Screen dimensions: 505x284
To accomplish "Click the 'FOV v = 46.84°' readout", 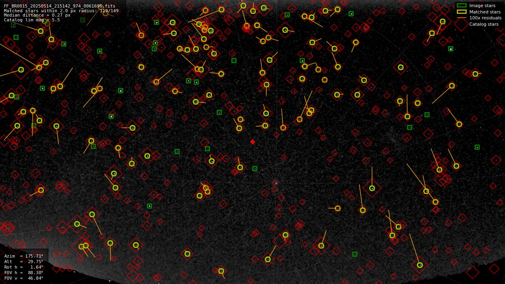I will point(24,278).
